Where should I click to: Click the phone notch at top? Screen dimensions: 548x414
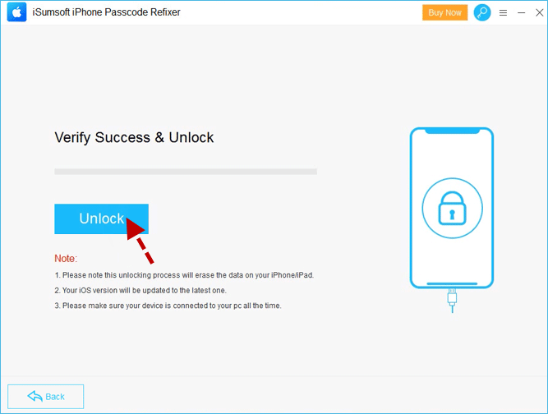452,131
